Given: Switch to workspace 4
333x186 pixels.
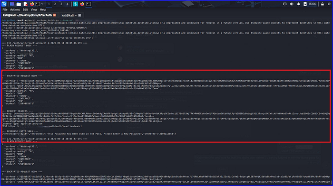Looking at the screenshot, I should 68,4.
